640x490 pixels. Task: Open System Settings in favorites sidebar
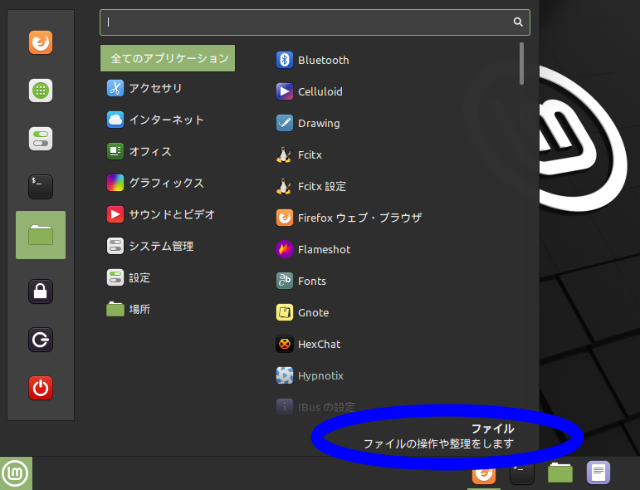(41, 139)
